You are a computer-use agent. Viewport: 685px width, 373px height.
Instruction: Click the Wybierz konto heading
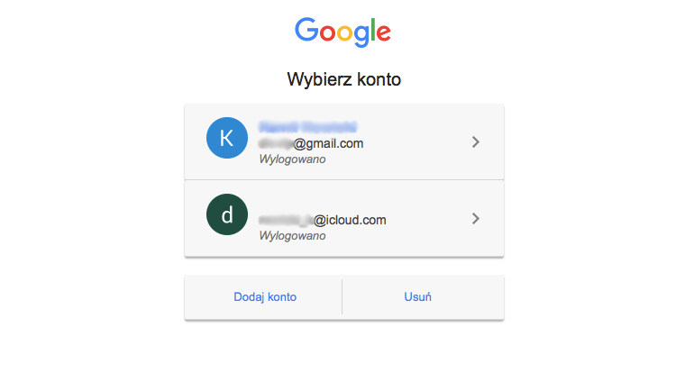click(343, 79)
